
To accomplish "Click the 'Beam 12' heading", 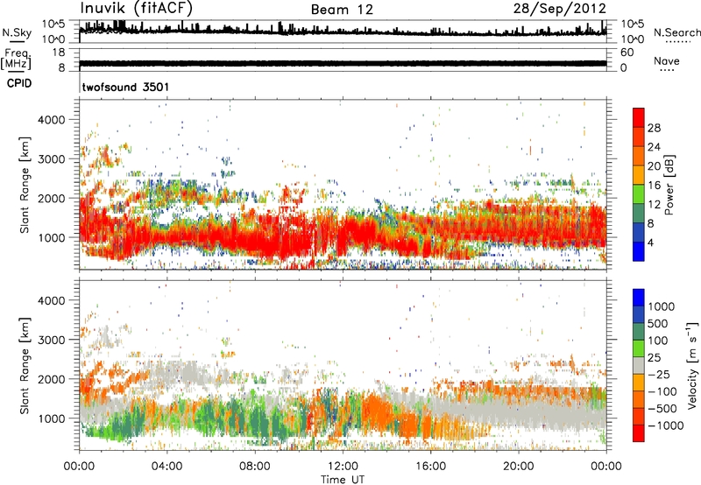I will tap(342, 10).
